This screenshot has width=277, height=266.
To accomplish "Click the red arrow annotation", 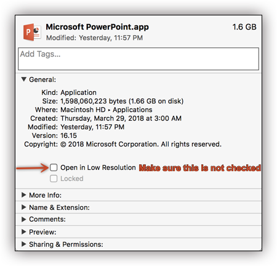I will [x=33, y=168].
